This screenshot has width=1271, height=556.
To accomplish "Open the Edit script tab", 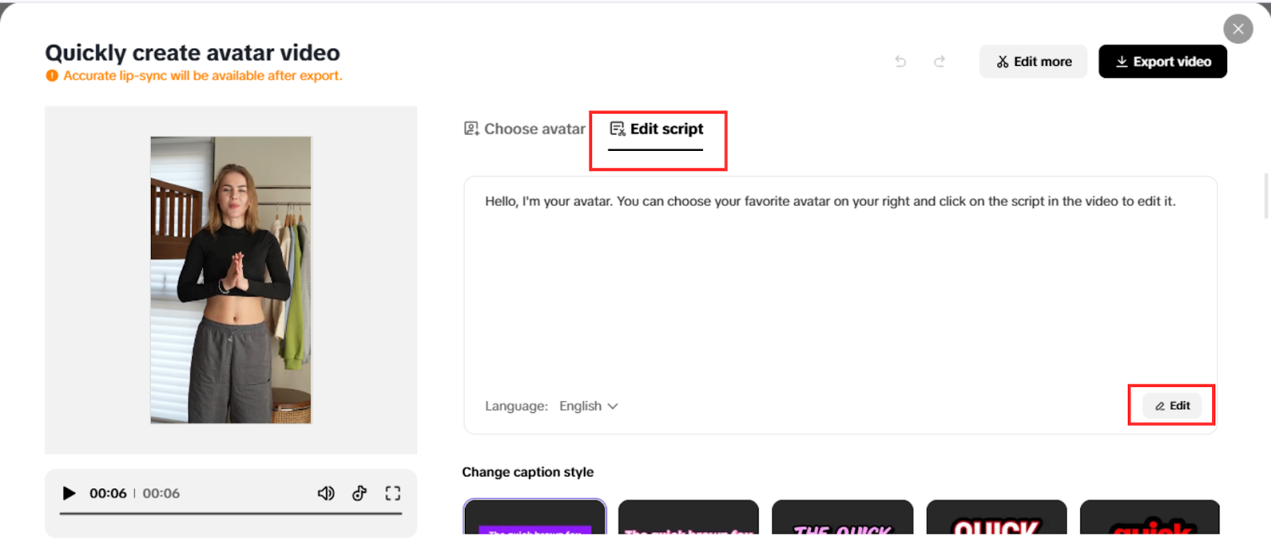I will coord(657,129).
